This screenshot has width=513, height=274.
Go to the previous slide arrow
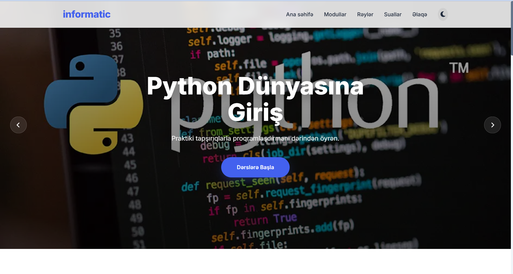(x=18, y=125)
